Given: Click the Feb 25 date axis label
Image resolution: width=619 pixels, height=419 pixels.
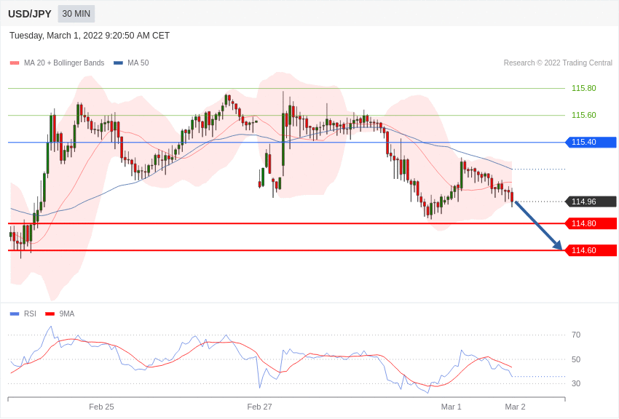Looking at the screenshot, I should (101, 407).
